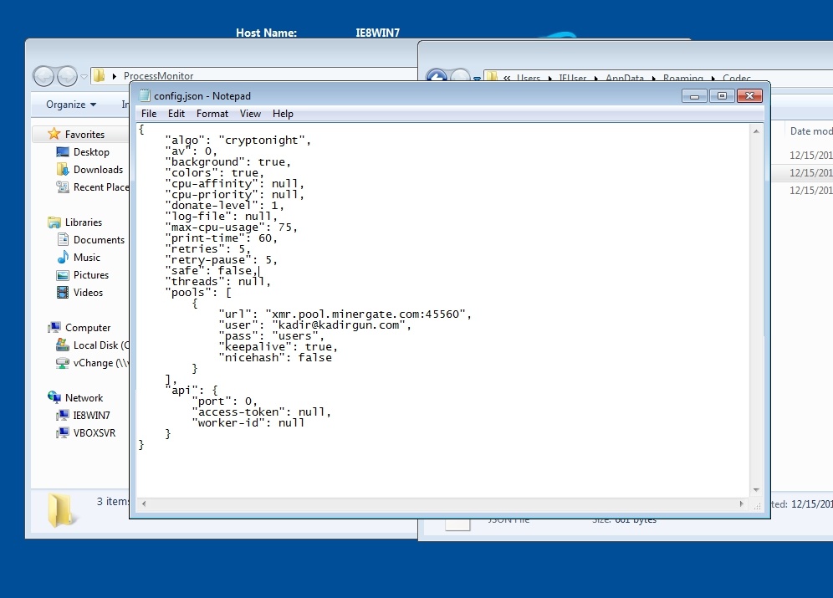This screenshot has width=833, height=598.
Task: Select Network in the navigation pane
Action: (x=84, y=397)
